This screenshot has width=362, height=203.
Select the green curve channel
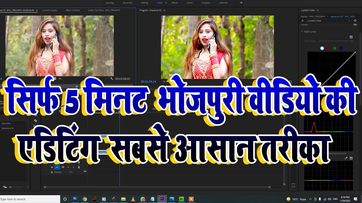coord(335,48)
